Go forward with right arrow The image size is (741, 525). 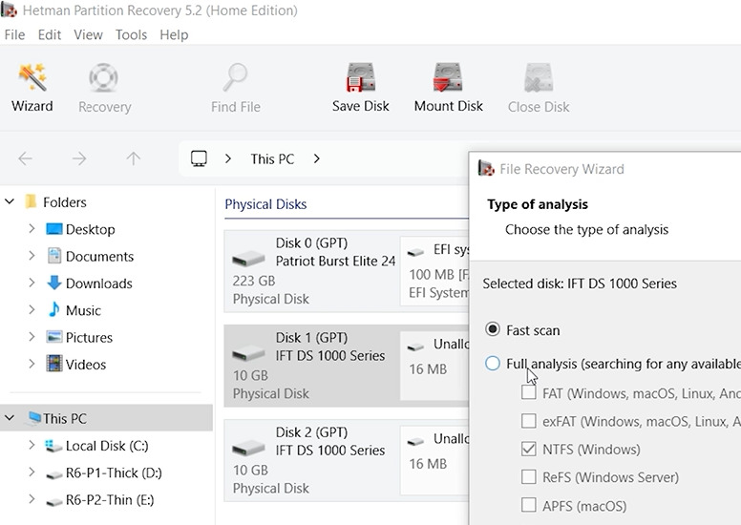(x=79, y=158)
